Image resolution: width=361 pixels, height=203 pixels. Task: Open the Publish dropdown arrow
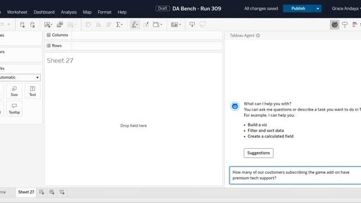pos(318,9)
